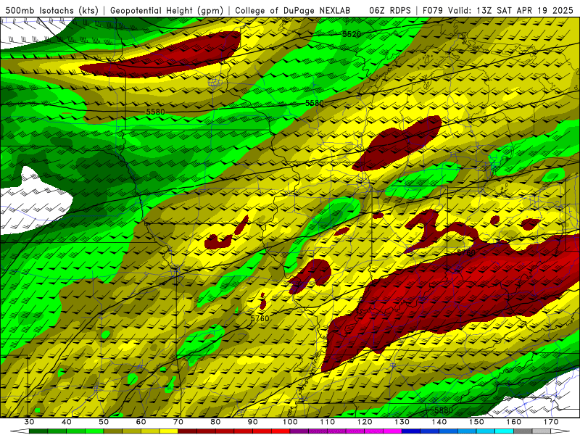The height and width of the screenshot is (435, 580).
Task: Pick the magenta swatch in the legend bar
Action: (x=392, y=431)
